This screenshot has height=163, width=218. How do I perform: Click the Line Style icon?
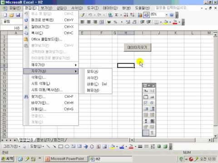click(140, 146)
